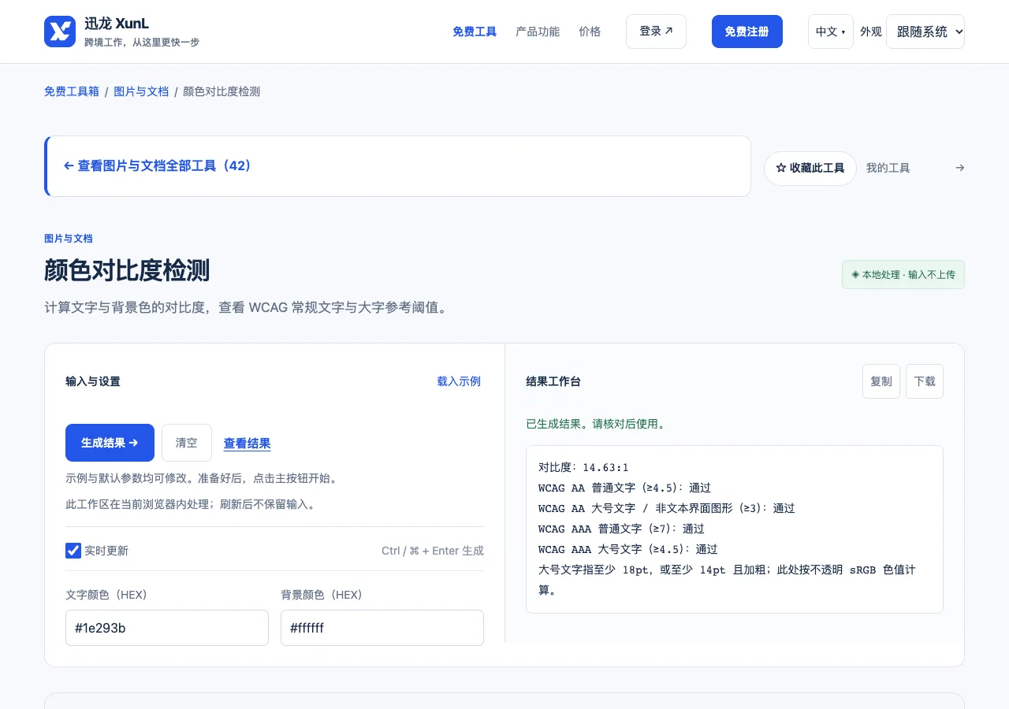This screenshot has height=709, width=1009.
Task: Open 价格 in the top navigation
Action: pos(590,32)
